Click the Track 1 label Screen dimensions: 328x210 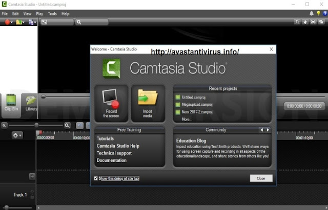click(x=20, y=195)
